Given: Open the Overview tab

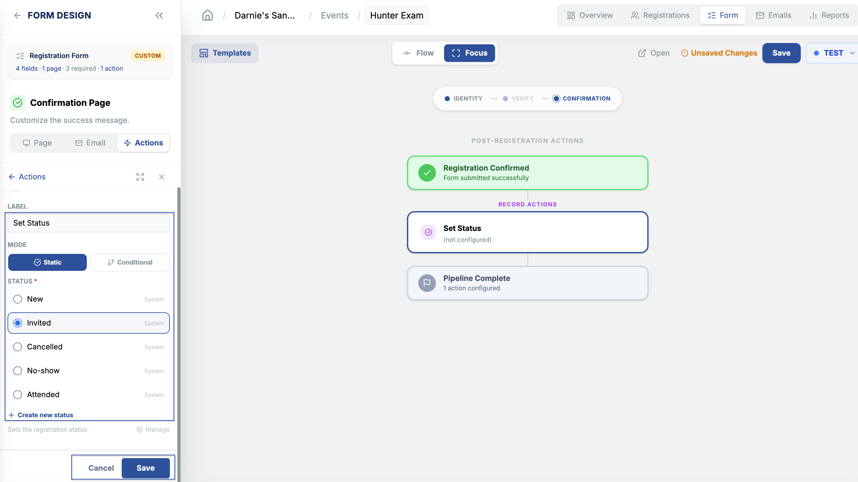Looking at the screenshot, I should click(590, 15).
